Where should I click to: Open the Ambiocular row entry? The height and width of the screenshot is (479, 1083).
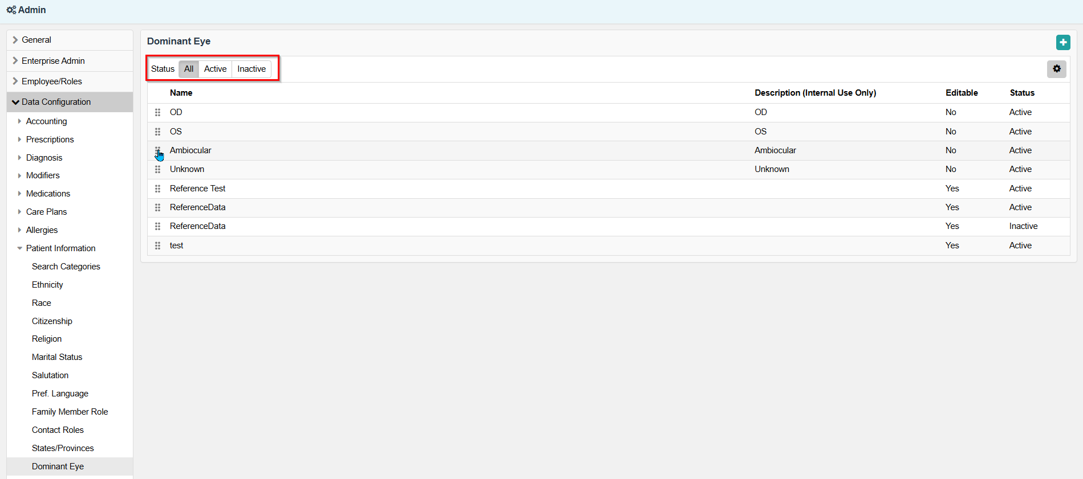pyautogui.click(x=190, y=150)
